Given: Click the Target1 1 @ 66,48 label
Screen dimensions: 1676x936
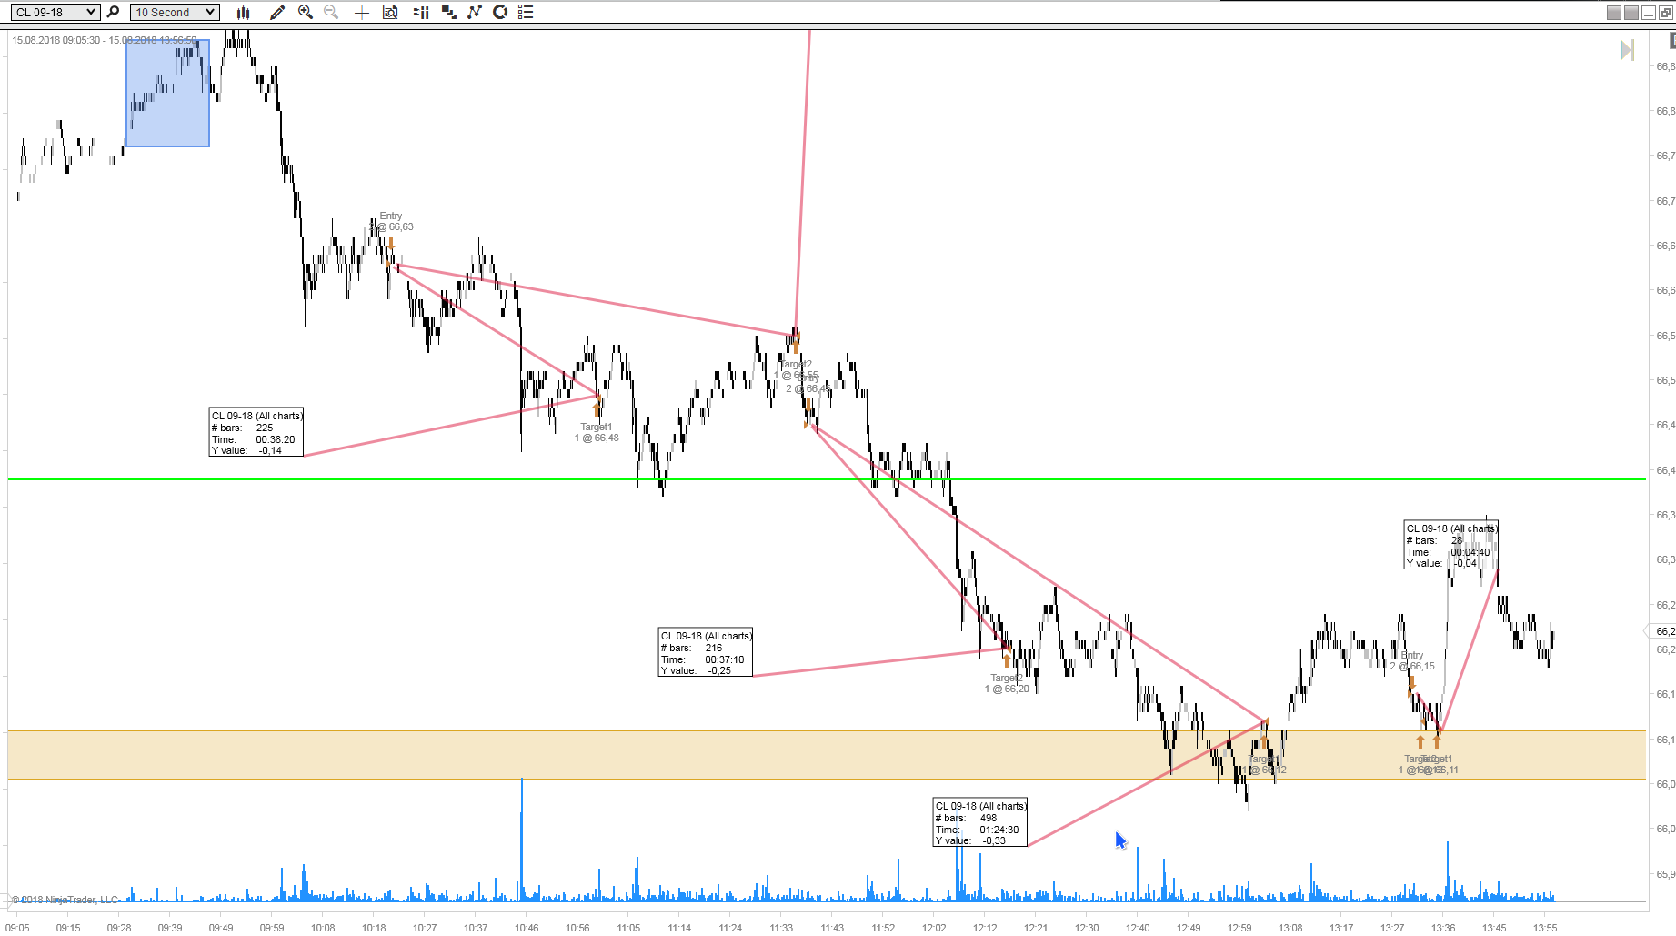Looking at the screenshot, I should 597,432.
